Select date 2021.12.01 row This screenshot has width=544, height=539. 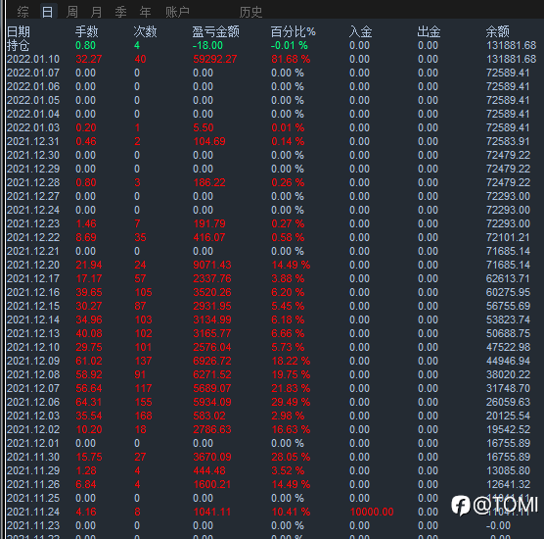tap(33, 443)
